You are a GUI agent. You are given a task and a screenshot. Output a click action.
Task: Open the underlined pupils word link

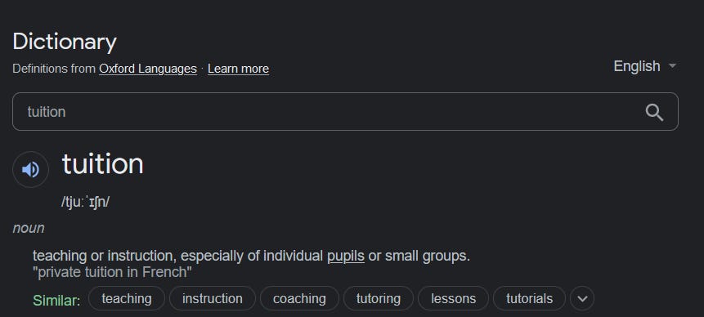[x=346, y=256]
